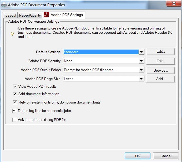Image resolution: width=182 pixels, height=162 pixels.
Task: Select the Adobe PDF Settings tab label
Action: 67,15
